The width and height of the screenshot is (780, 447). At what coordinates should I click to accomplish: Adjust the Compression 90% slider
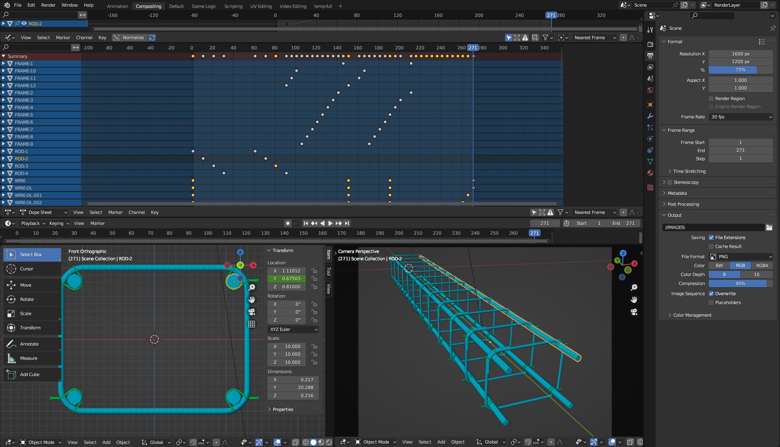(741, 284)
